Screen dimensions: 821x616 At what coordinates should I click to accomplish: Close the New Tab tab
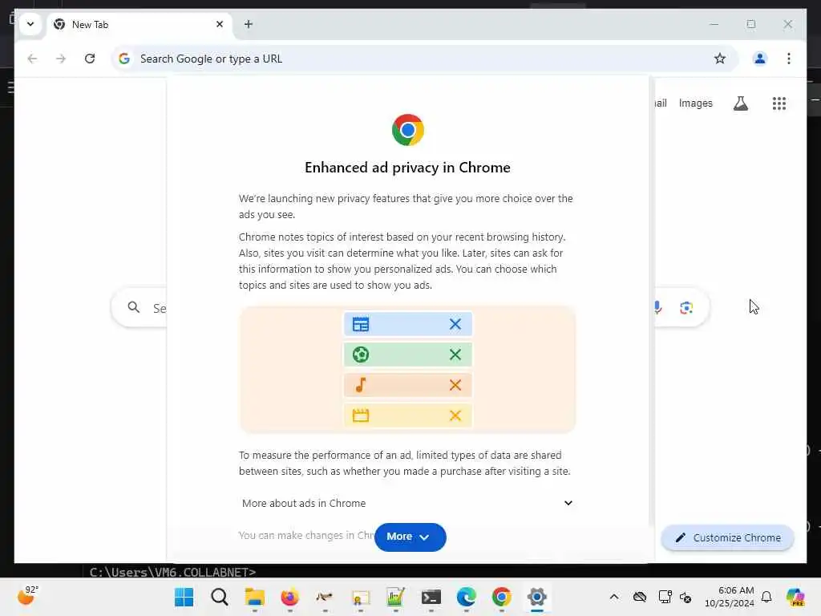(220, 24)
